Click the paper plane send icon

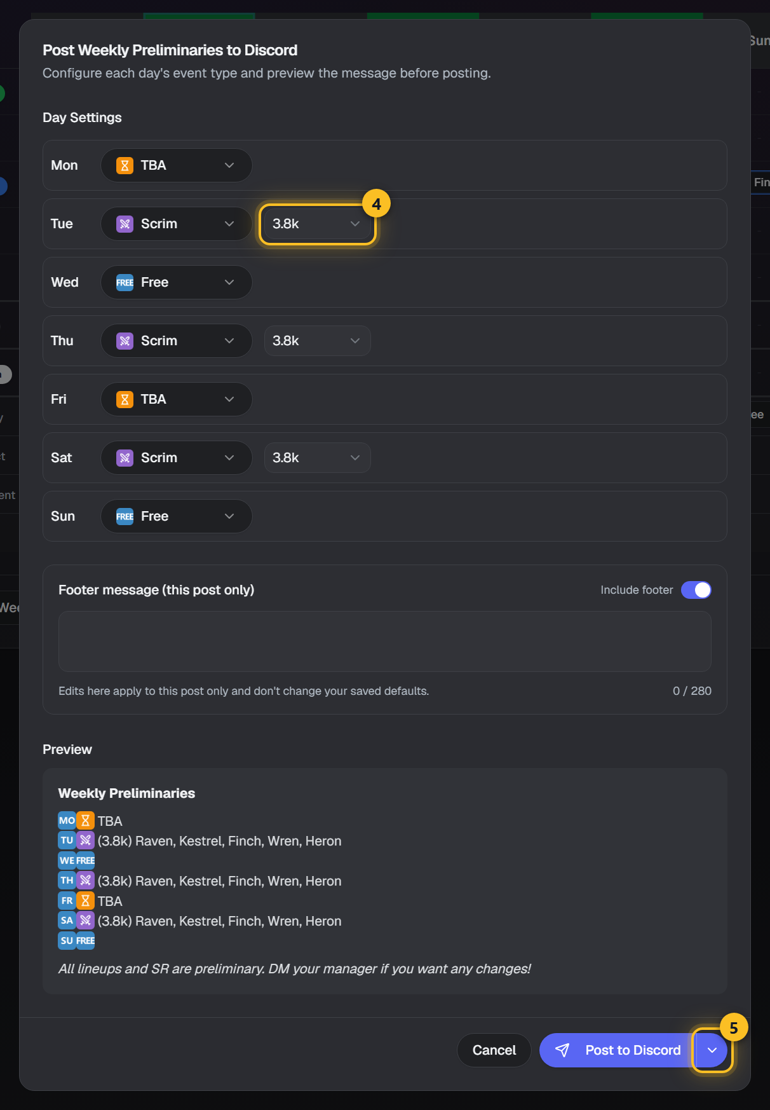(562, 1050)
